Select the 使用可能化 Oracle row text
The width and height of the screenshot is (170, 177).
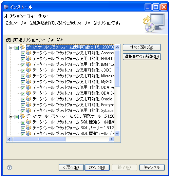[x=74, y=99]
